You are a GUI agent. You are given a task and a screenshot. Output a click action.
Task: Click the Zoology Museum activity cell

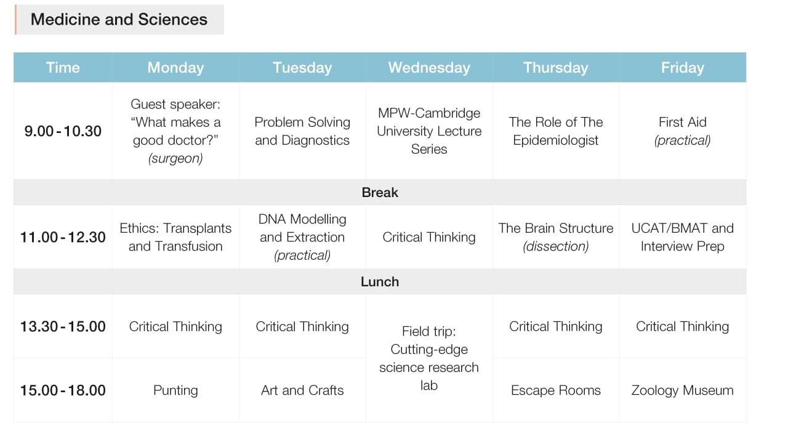[x=682, y=390]
